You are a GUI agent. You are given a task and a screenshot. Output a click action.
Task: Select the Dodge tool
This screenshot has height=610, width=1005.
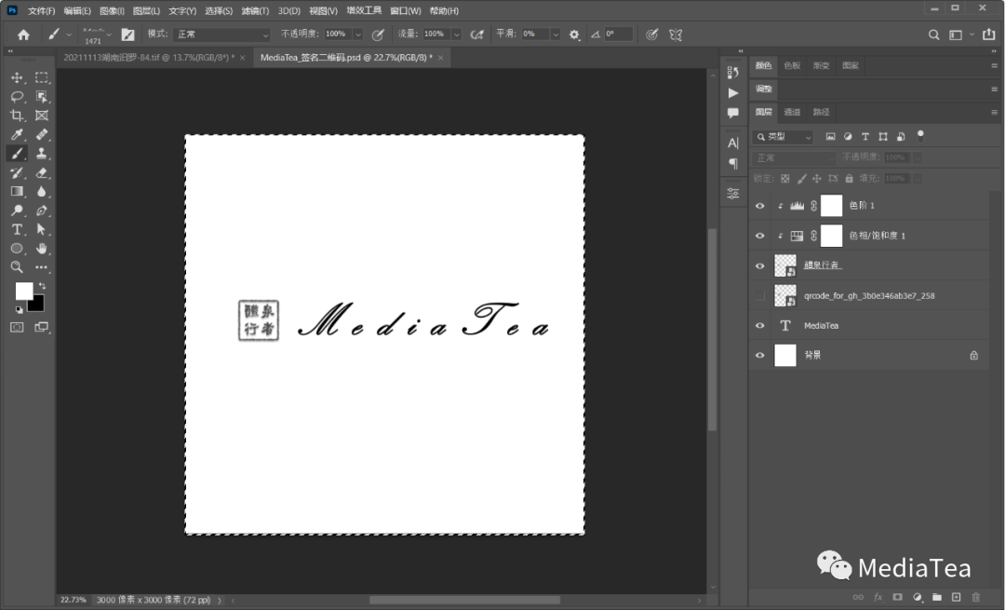[17, 210]
